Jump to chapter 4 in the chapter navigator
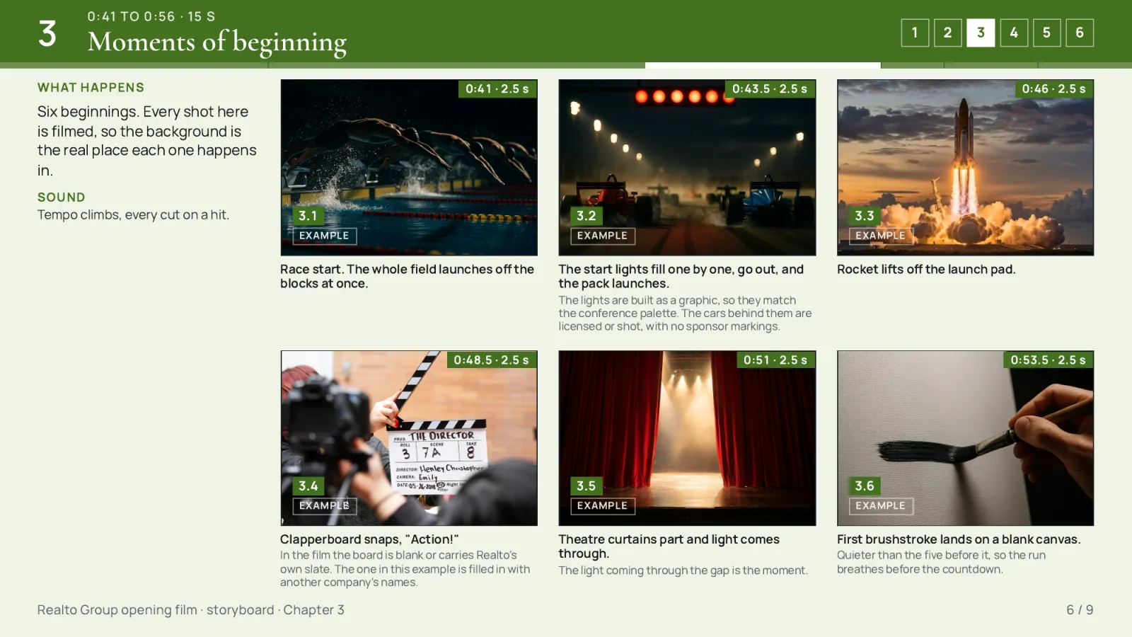Image resolution: width=1132 pixels, height=637 pixels. 1014,33
